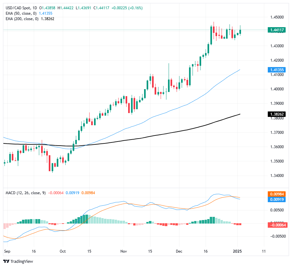
Task: Click the blue EMA 1.41355 price tag
Action: click(x=277, y=70)
